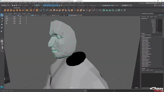Image resolution: width=164 pixels, height=92 pixels.
Task: Toggle the Tool Settings sidebar icon at top right
Action: (161, 5)
